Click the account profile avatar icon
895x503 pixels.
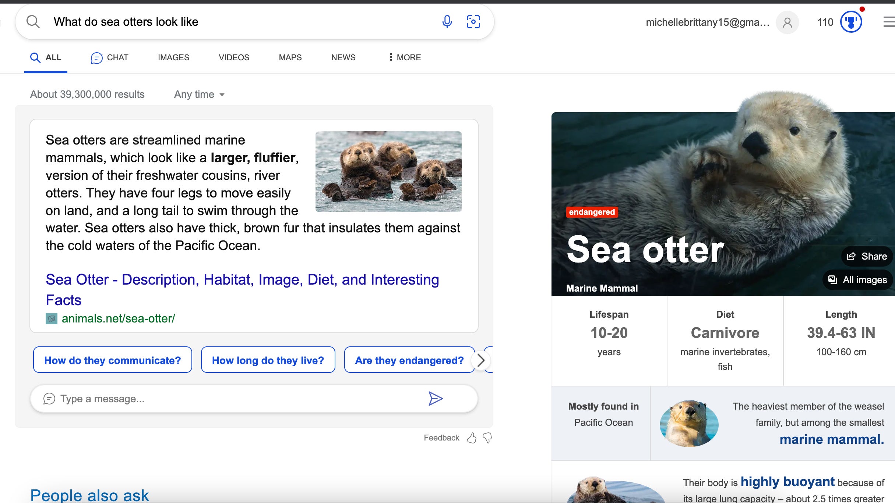[787, 22]
